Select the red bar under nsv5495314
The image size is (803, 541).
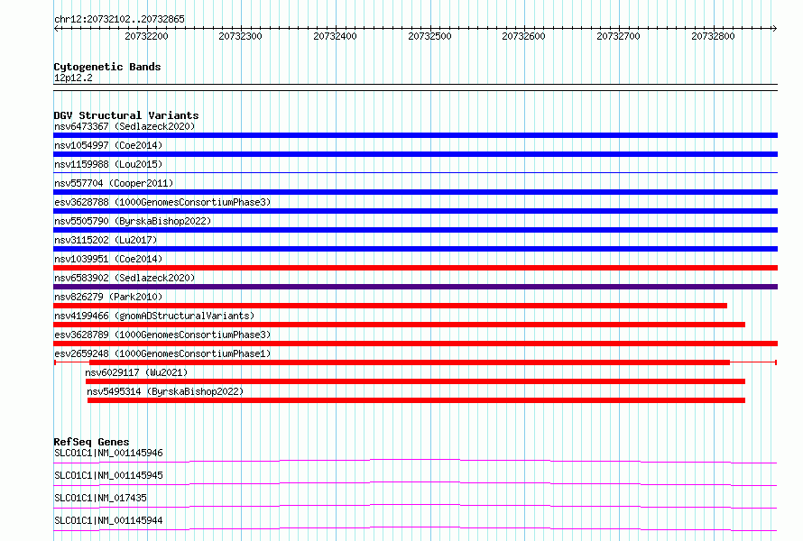416,400
